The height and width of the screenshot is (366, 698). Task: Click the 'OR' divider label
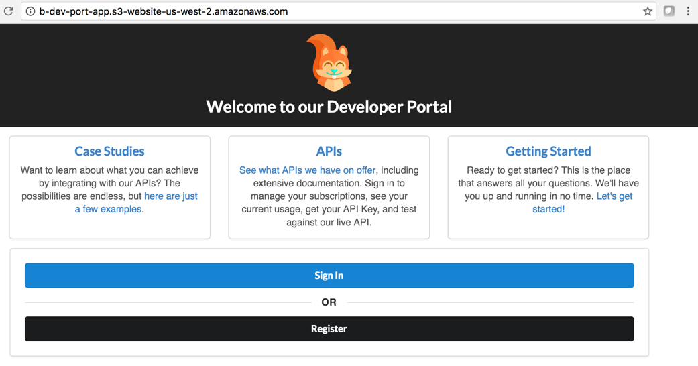(329, 302)
